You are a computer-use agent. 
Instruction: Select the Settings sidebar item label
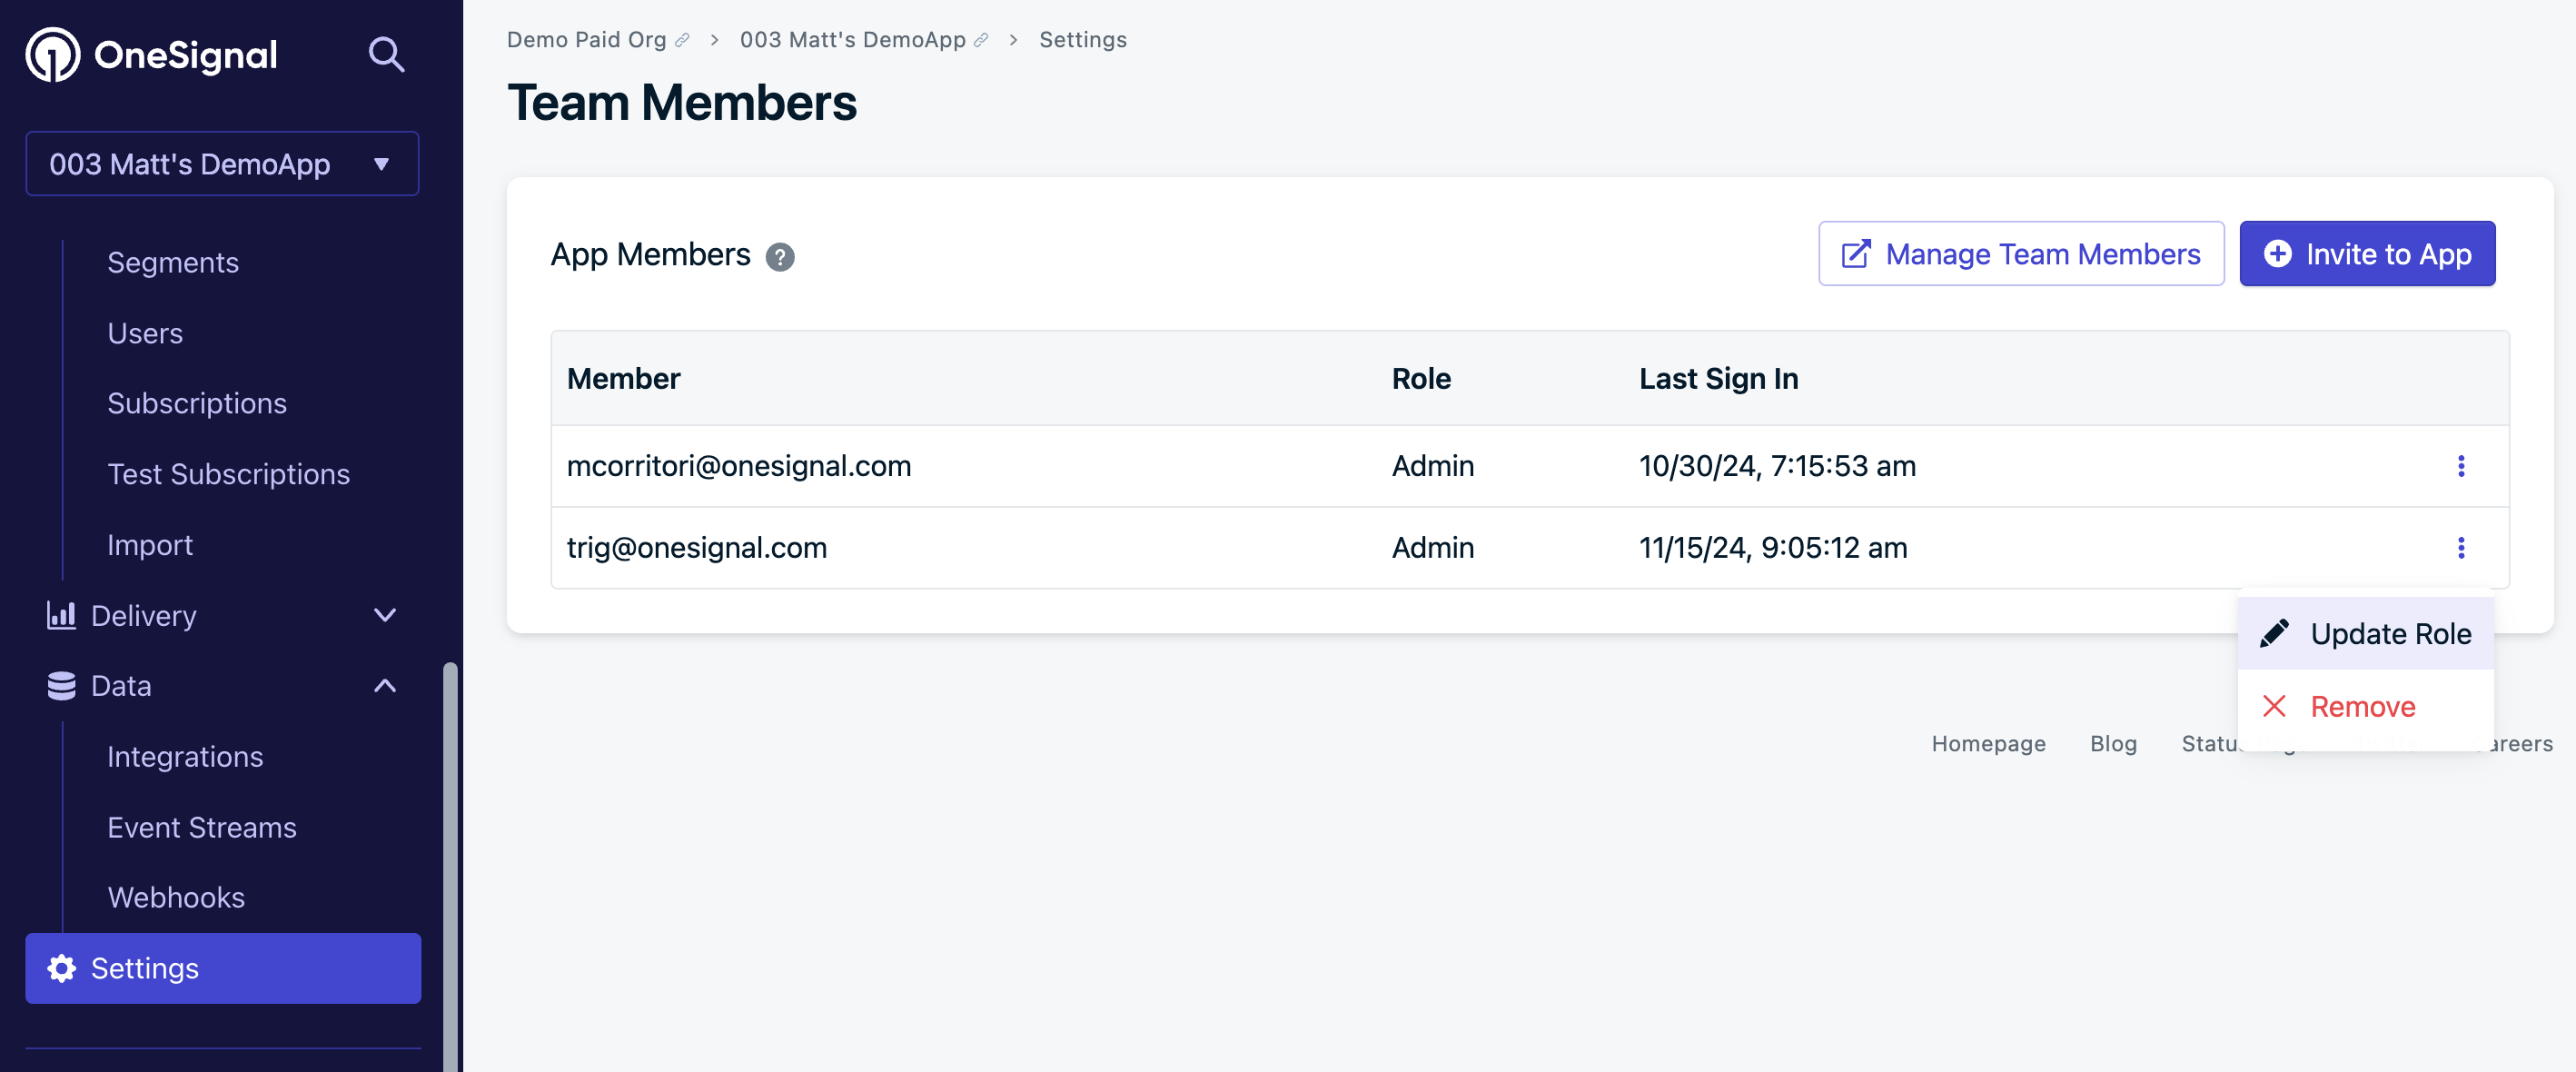tap(145, 968)
